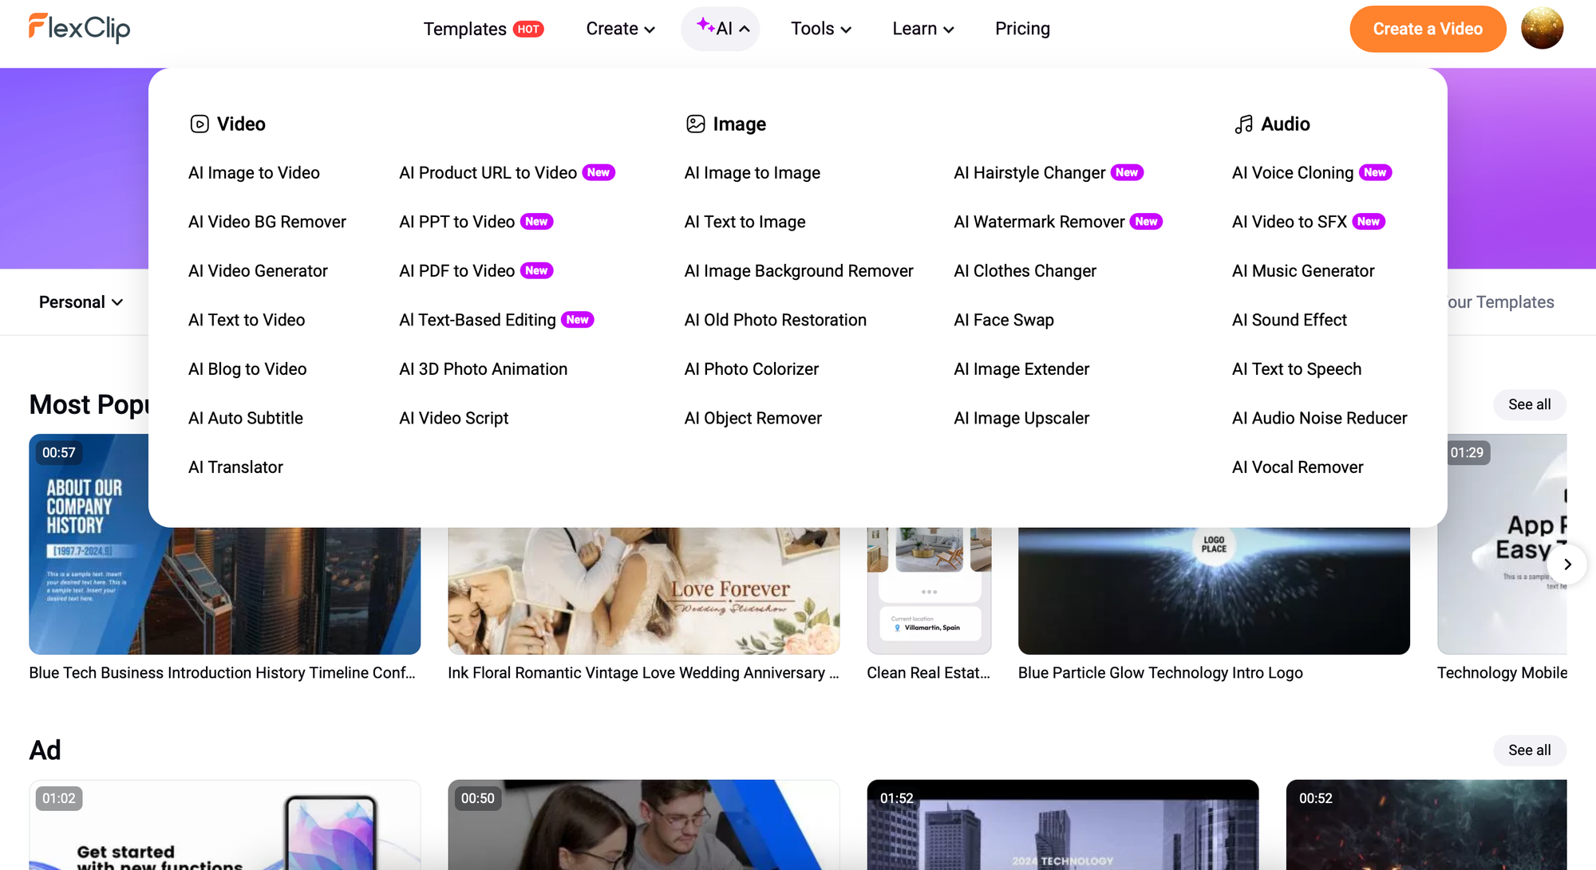The image size is (1596, 870).
Task: Open the 01:02 Get started Ad thumbnail
Action: click(x=225, y=825)
